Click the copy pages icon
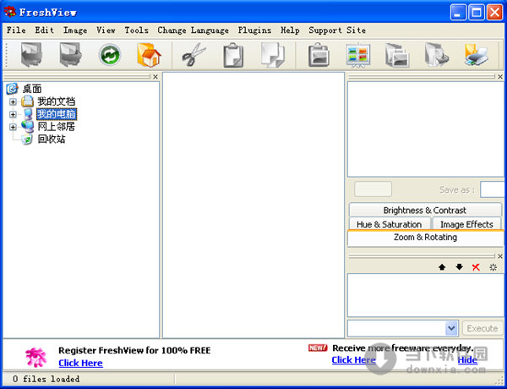Viewport: 507px width, 389px height. click(273, 55)
